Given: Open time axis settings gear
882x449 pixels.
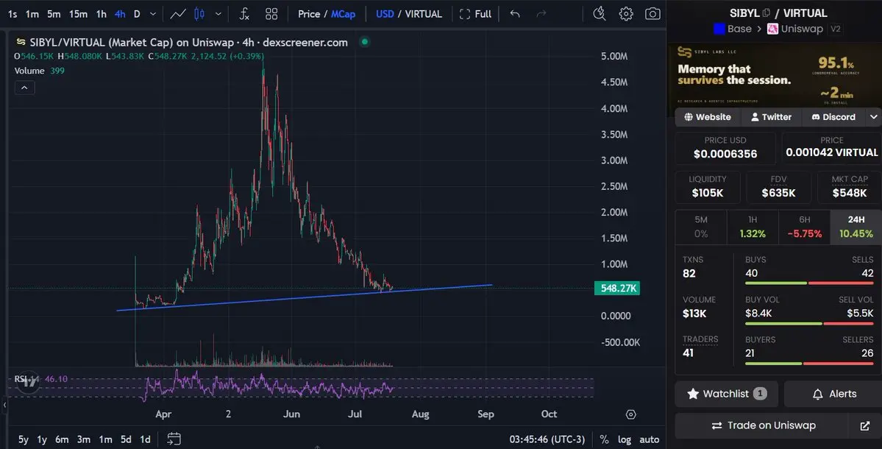Looking at the screenshot, I should 631,414.
